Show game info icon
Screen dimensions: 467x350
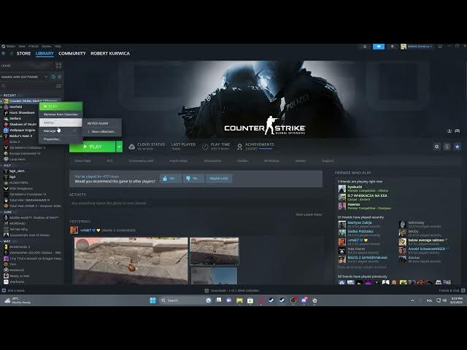[447, 147]
